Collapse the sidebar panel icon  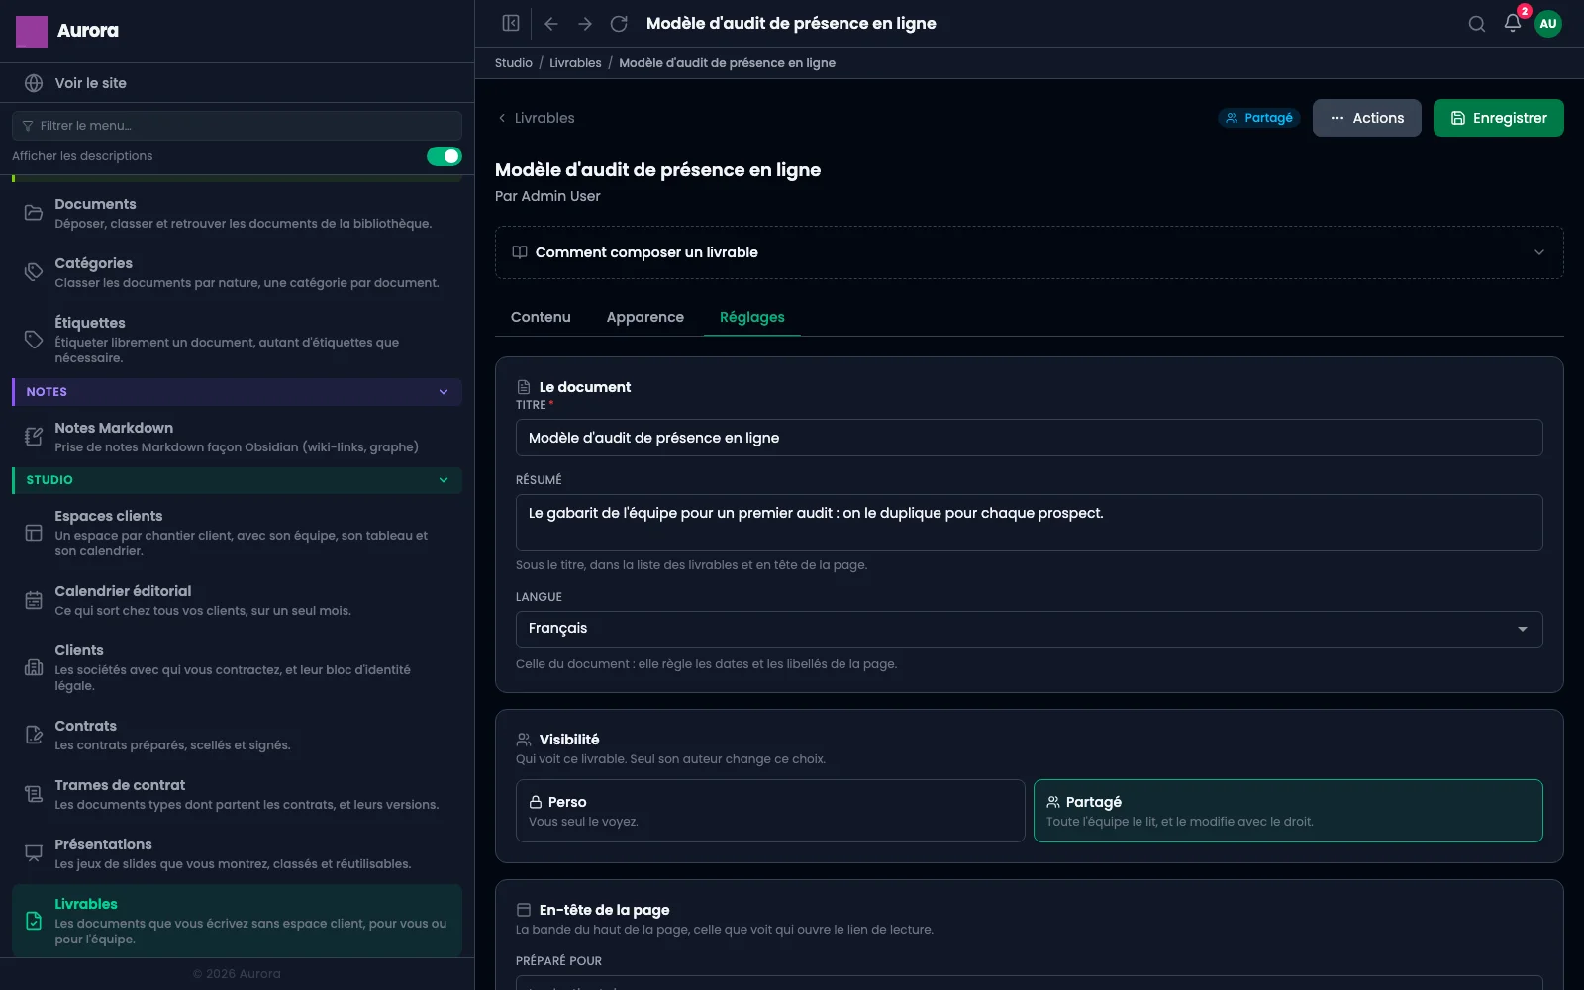click(x=511, y=23)
